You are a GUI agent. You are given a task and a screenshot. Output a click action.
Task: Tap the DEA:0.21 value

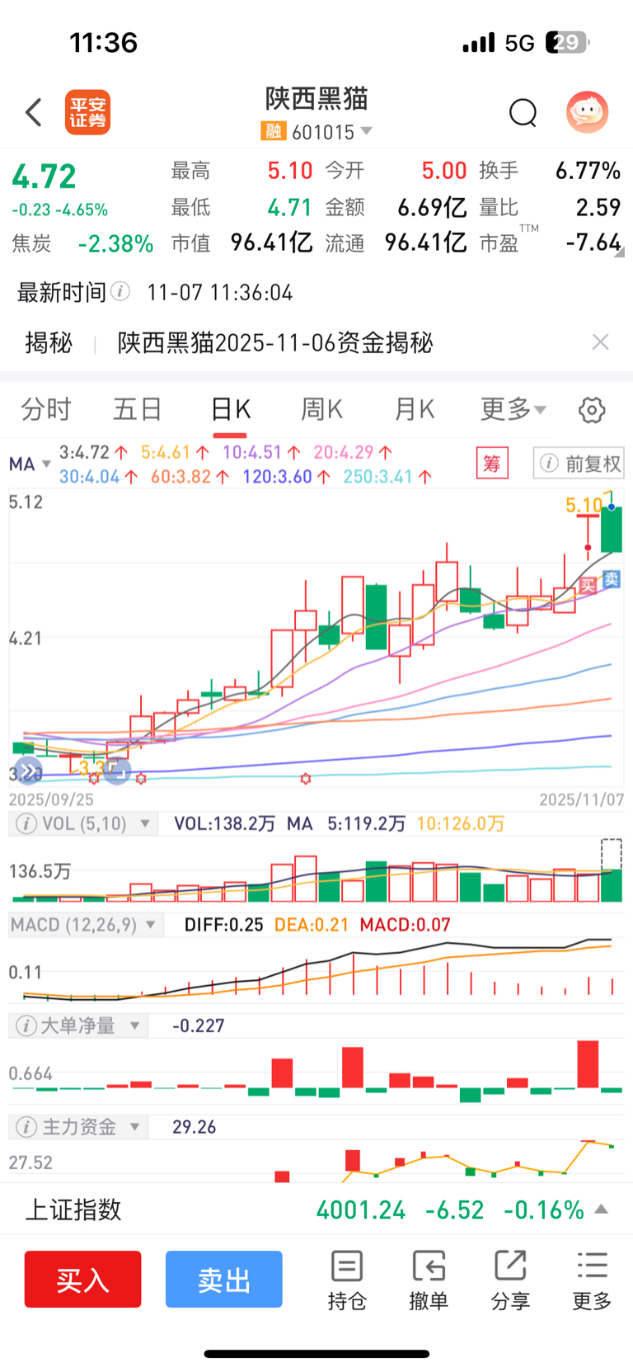(x=312, y=925)
